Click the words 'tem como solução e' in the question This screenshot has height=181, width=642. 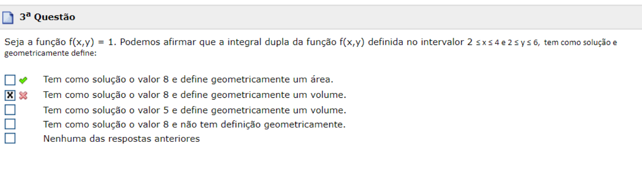[580, 43]
